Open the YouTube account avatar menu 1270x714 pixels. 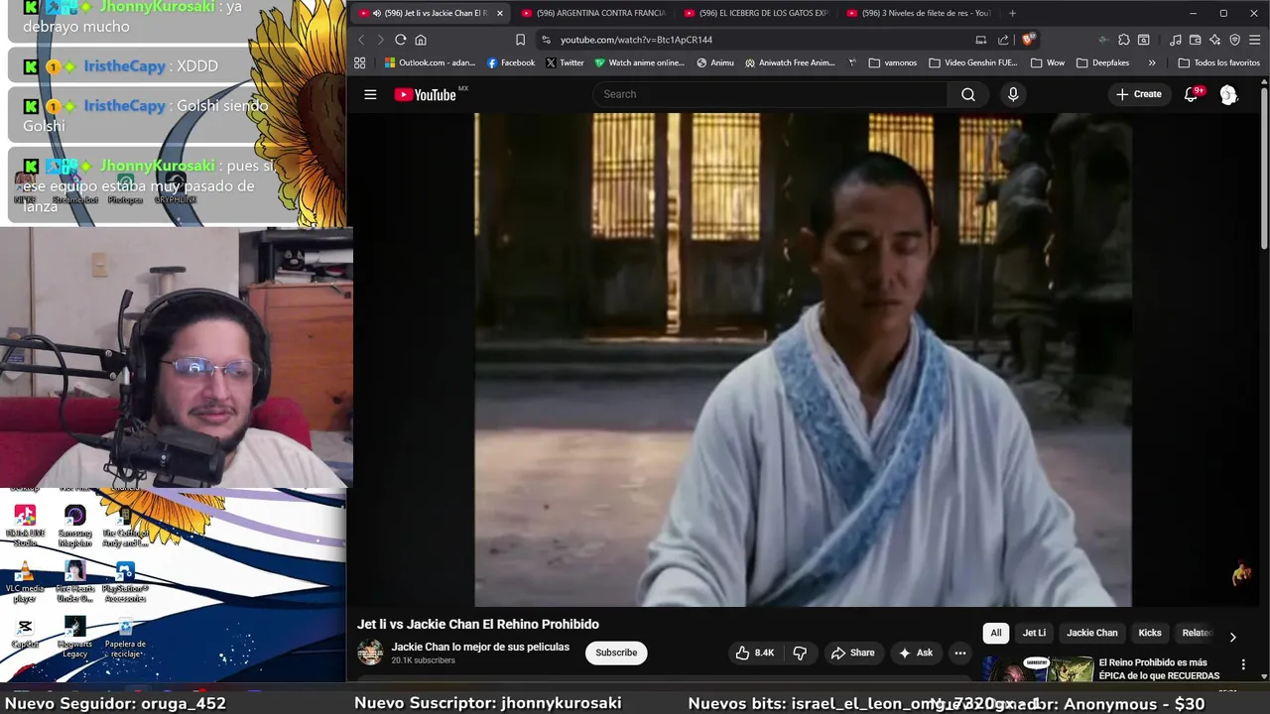(1228, 94)
